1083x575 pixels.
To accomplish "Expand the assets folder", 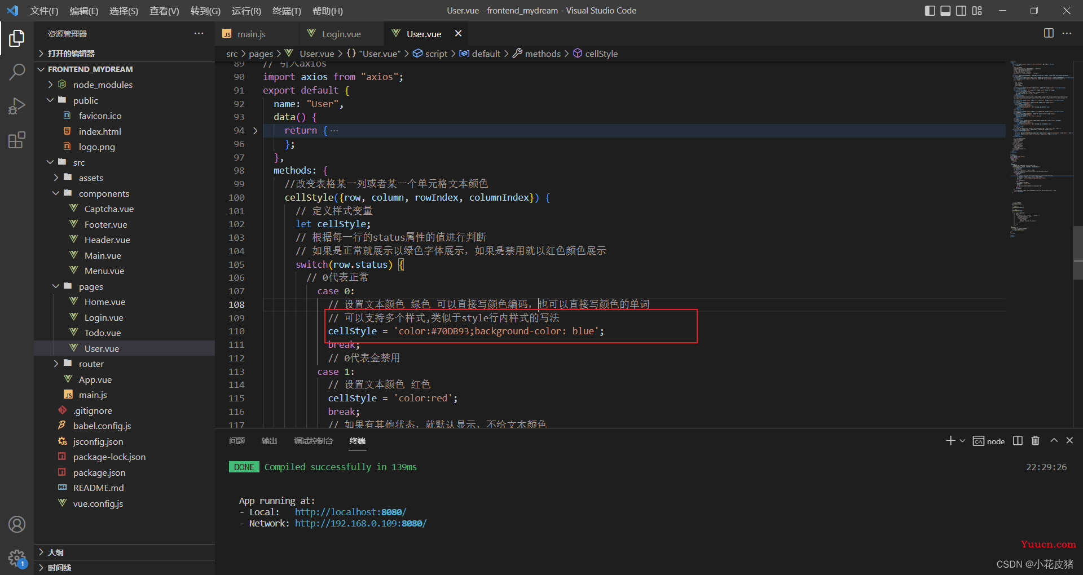I will [x=124, y=178].
